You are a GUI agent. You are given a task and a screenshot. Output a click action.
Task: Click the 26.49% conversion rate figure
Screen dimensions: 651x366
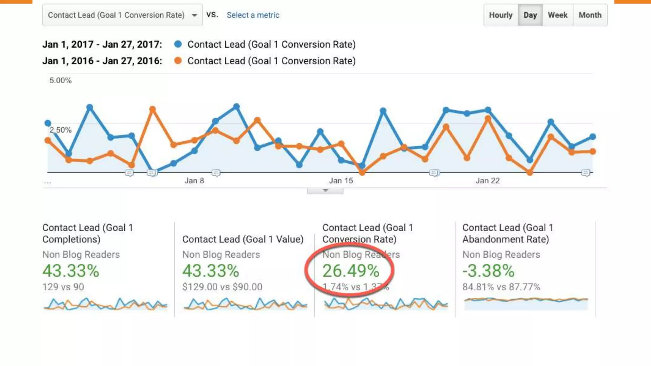[x=351, y=271]
